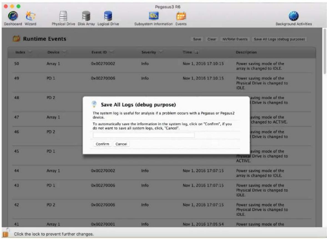Click time Nov 1, 2016 17:05:54

[x=203, y=224]
